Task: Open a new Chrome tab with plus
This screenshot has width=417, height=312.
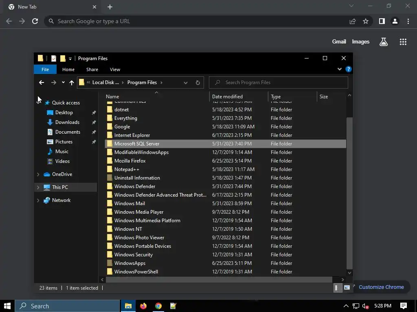Action: click(110, 7)
